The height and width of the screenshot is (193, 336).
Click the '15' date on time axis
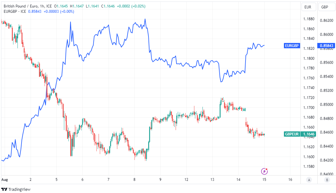tap(264, 180)
